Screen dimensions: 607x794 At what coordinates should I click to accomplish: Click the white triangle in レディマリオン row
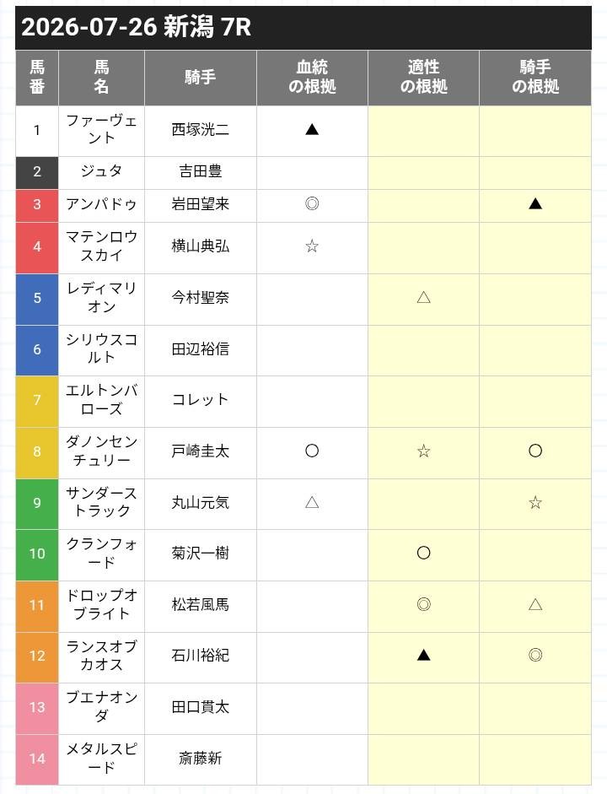(x=423, y=297)
